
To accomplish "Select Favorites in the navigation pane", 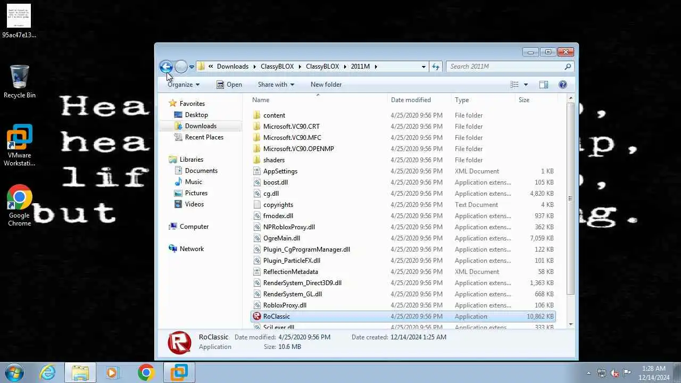I will point(192,104).
